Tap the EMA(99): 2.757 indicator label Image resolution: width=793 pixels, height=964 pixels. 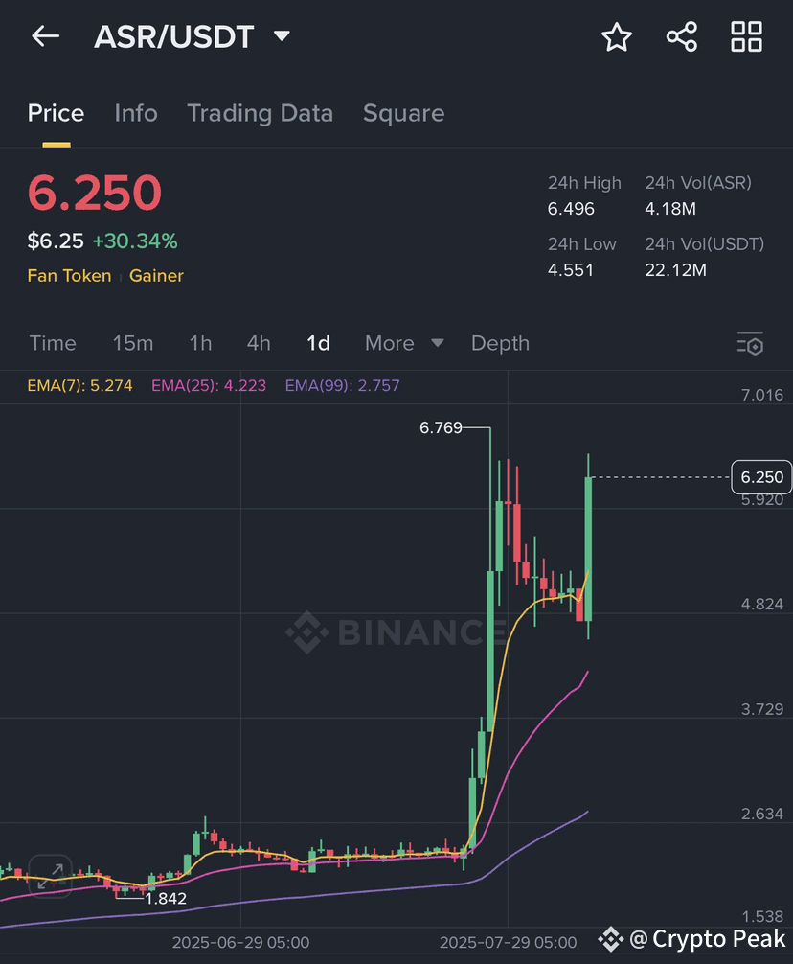coord(343,385)
